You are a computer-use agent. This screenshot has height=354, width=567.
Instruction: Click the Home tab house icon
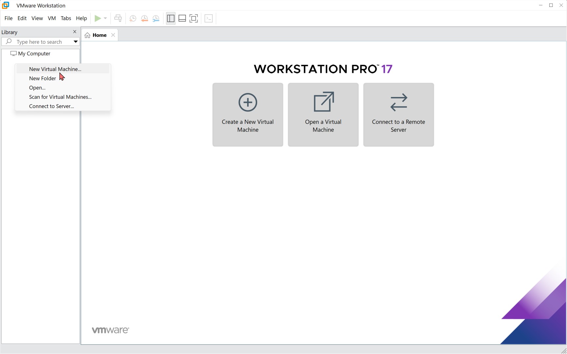(87, 35)
